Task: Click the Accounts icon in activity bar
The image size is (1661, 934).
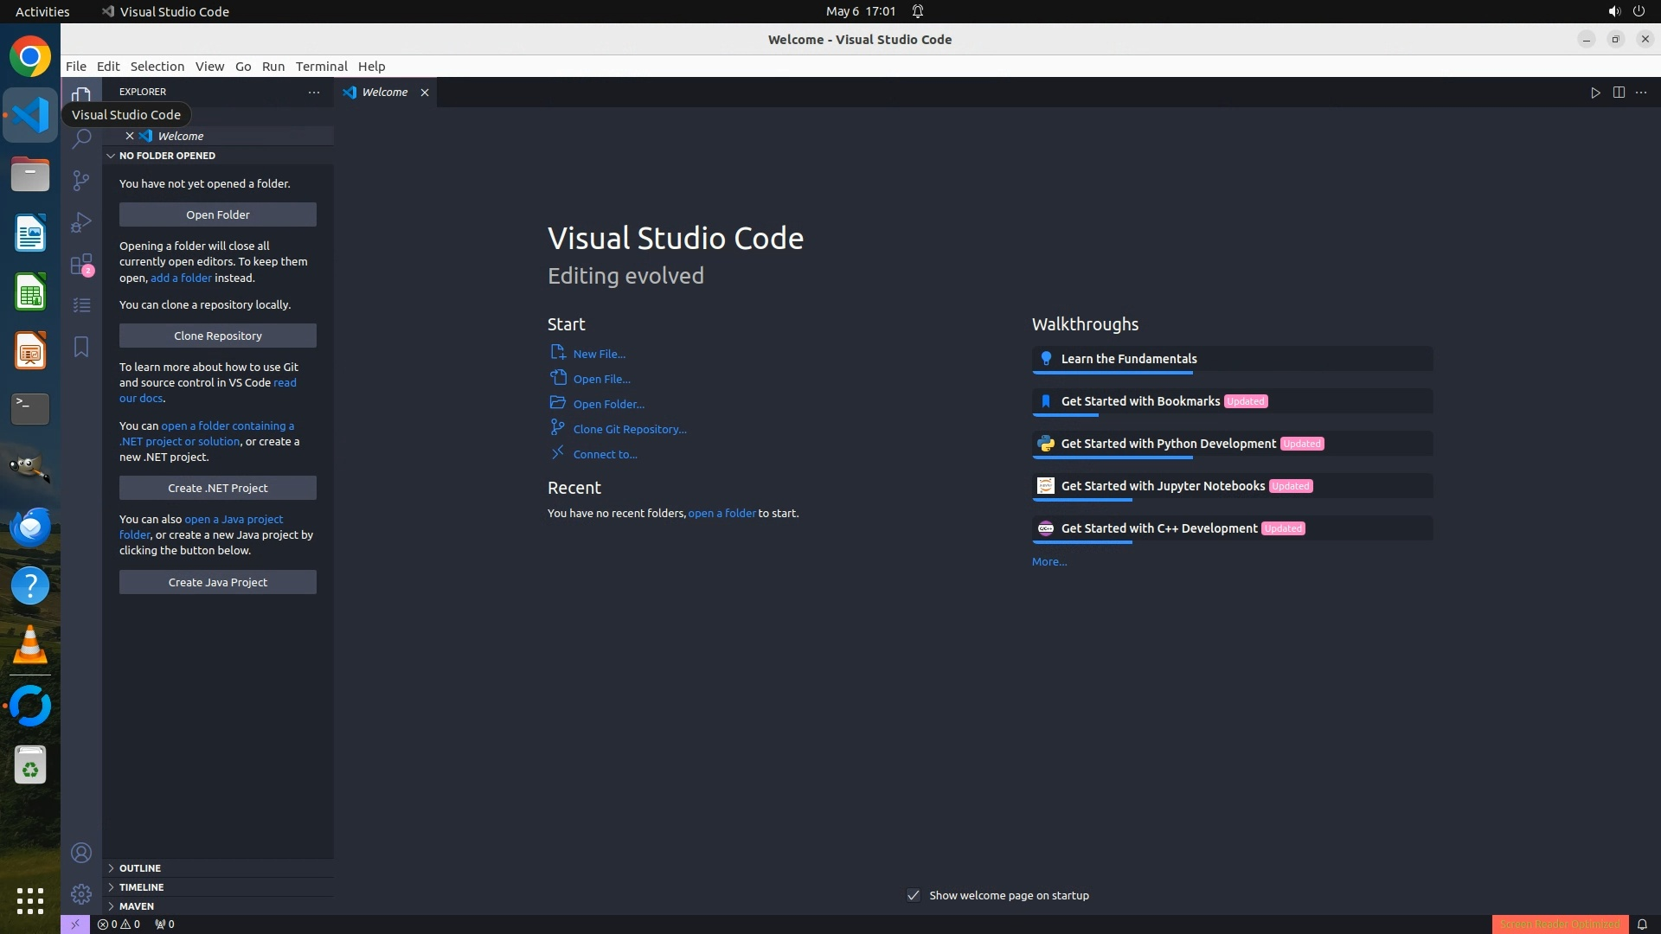Action: [x=81, y=854]
